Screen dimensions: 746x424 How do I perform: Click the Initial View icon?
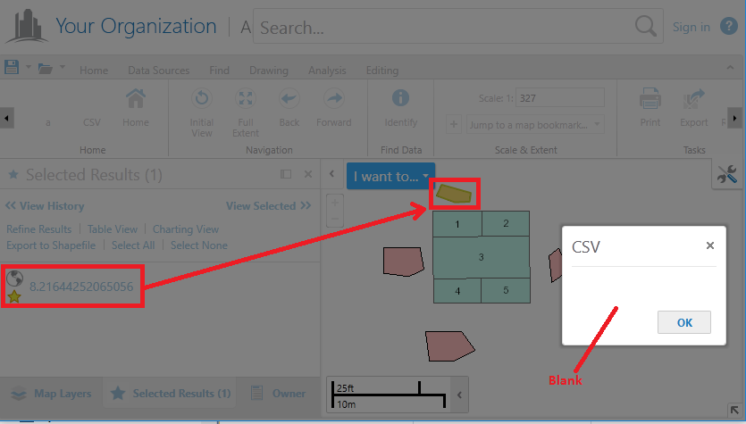pyautogui.click(x=202, y=99)
